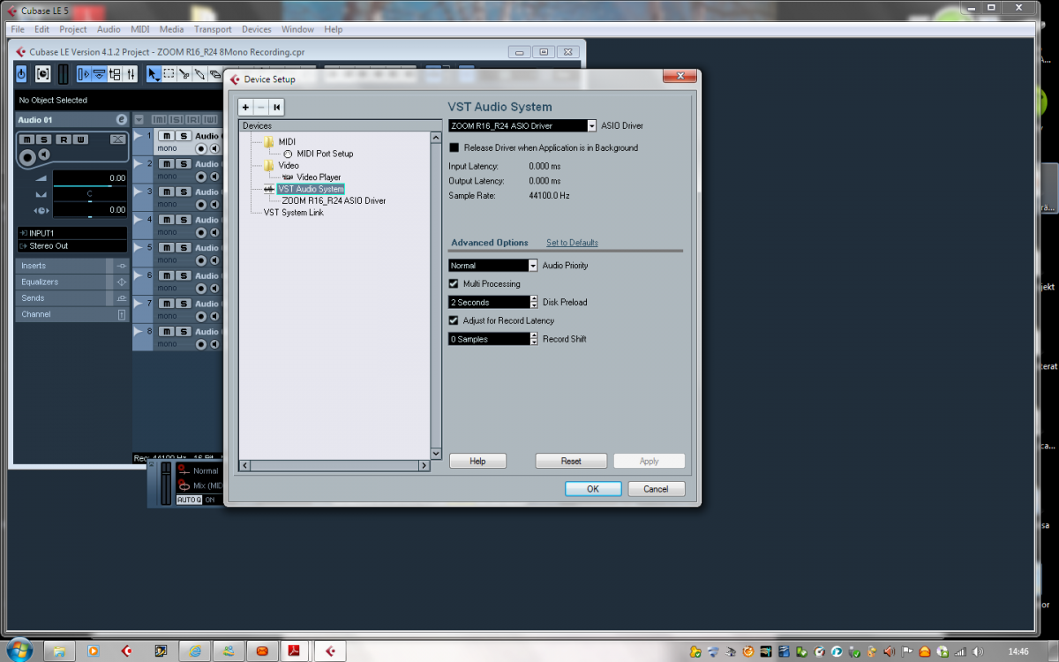Viewport: 1059px width, 662px height.
Task: Open the Mixer from project toolbar
Action: coord(131,74)
